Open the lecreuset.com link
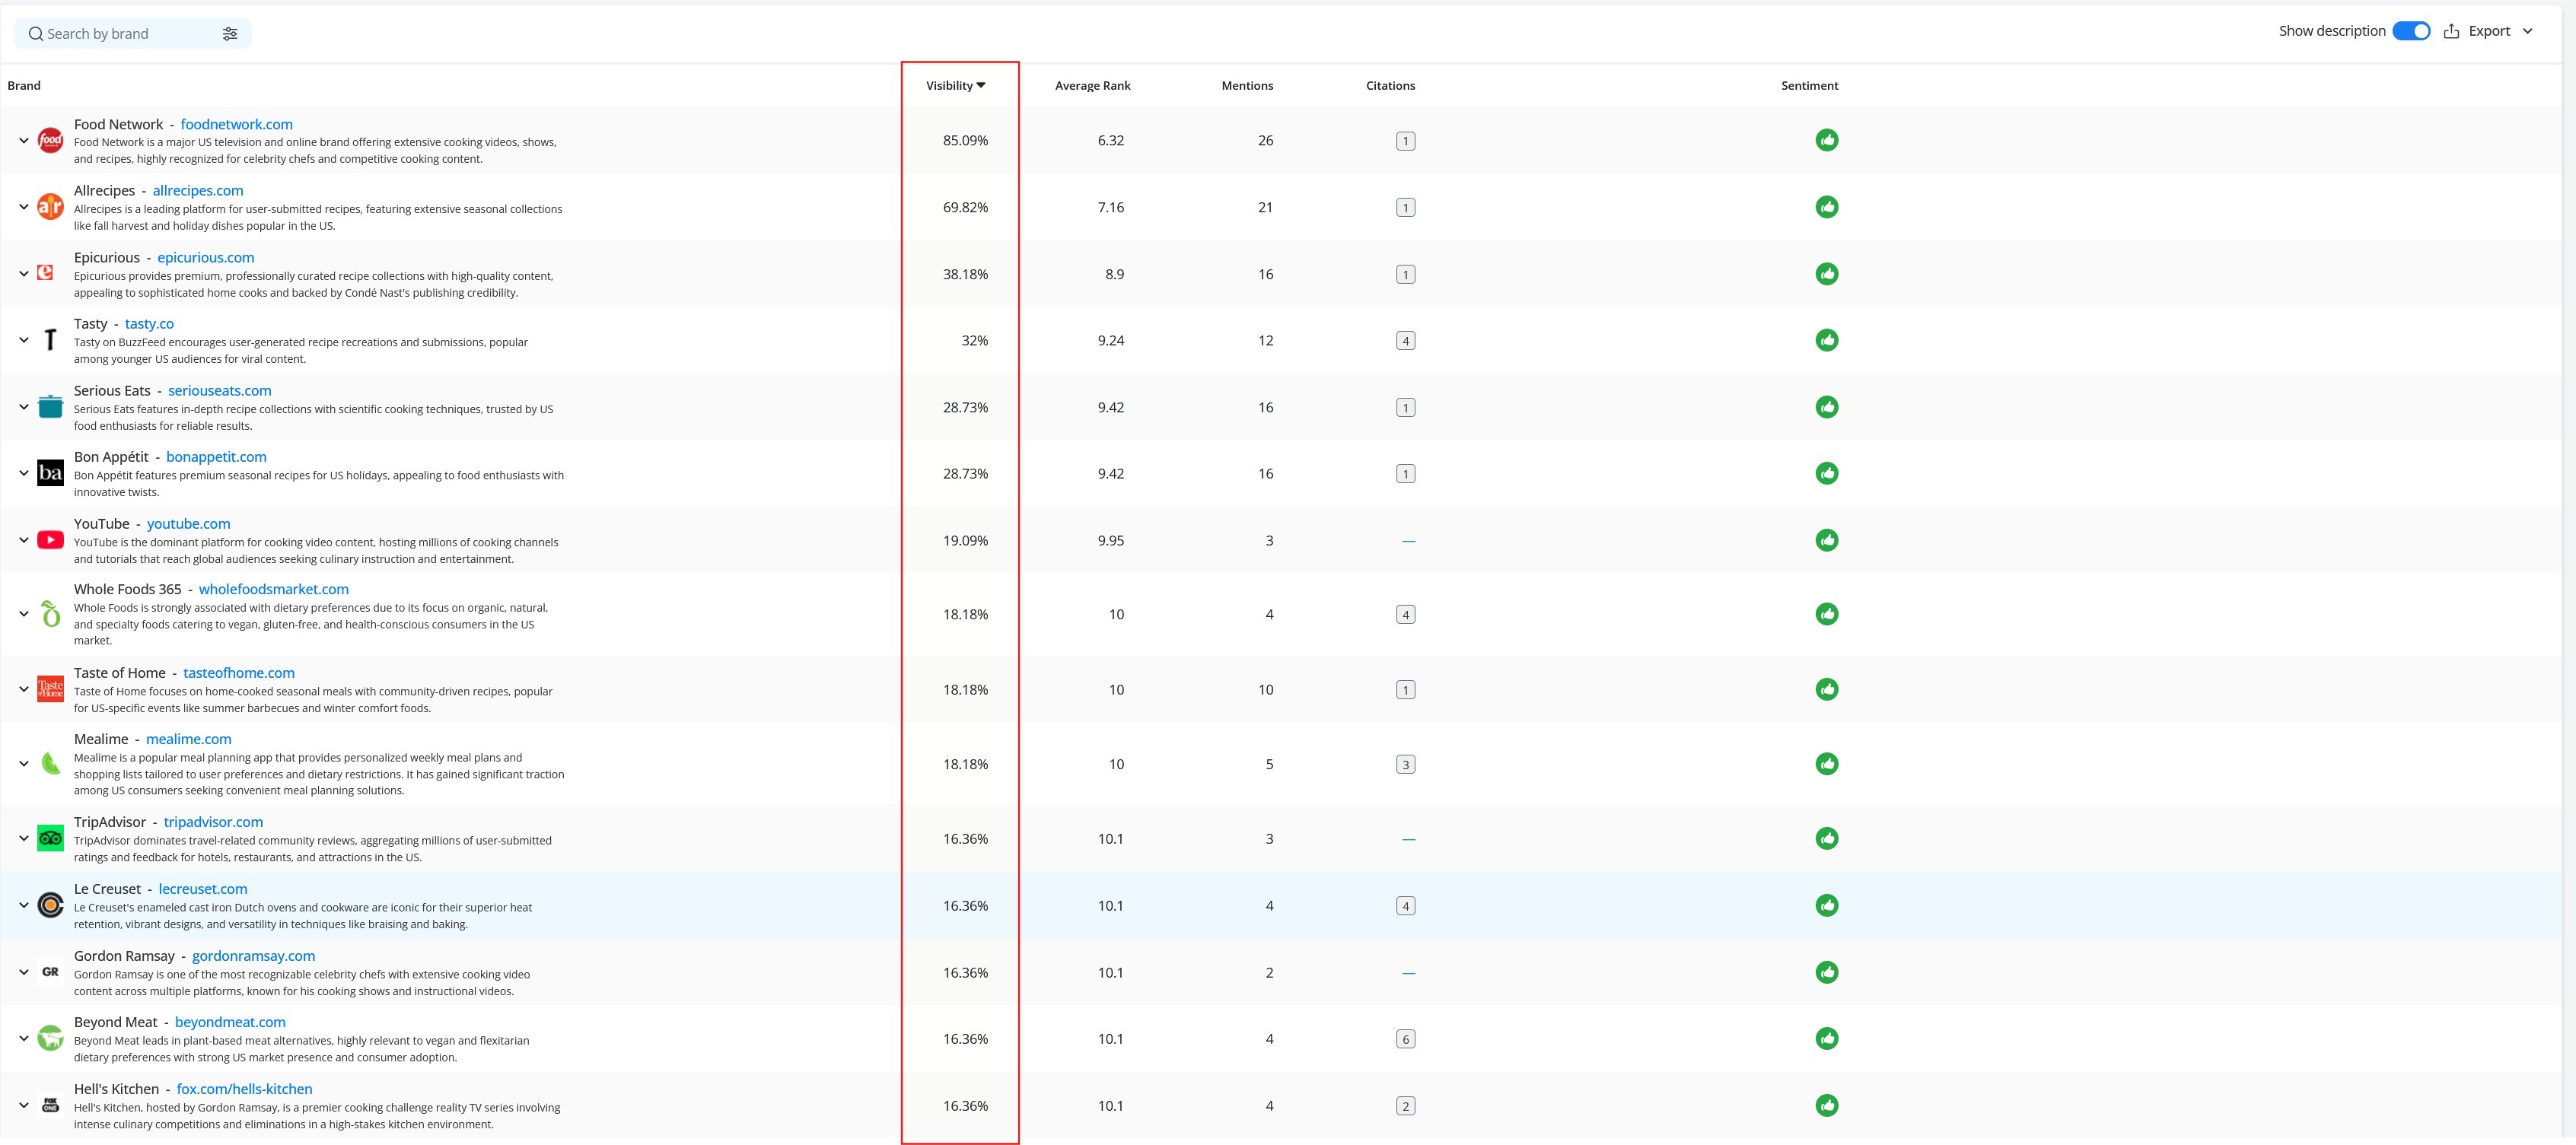2576x1145 pixels. pyautogui.click(x=203, y=888)
